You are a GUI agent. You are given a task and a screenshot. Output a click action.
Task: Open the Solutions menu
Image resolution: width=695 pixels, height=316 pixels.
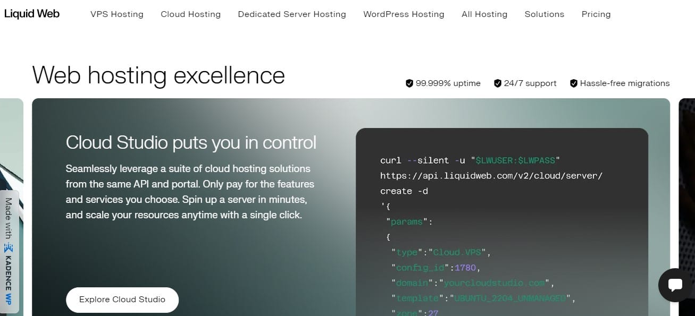click(x=545, y=14)
